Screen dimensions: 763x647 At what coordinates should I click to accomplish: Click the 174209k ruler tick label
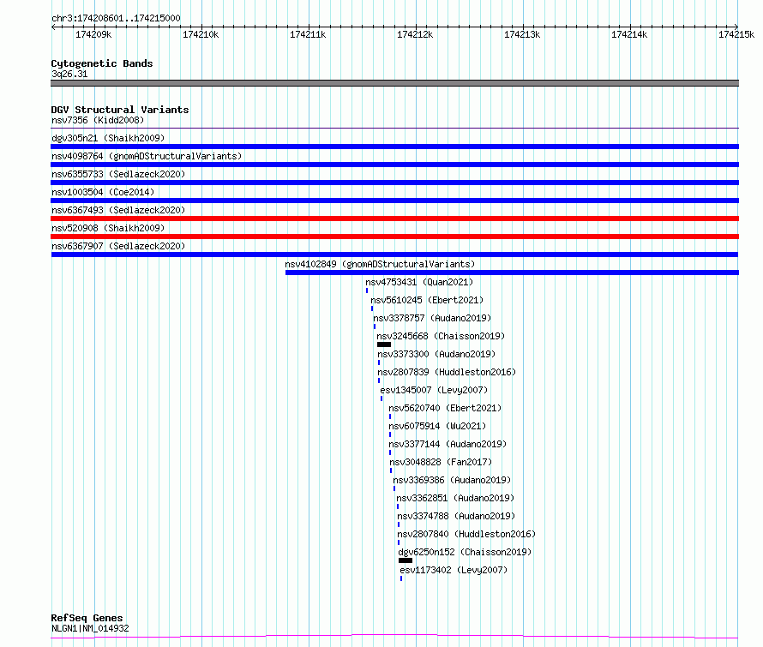pos(93,34)
